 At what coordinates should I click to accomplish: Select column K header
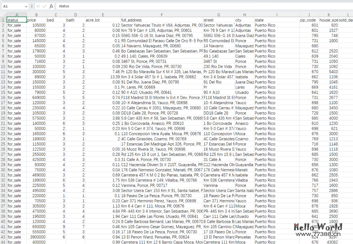coord(328,15)
